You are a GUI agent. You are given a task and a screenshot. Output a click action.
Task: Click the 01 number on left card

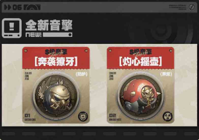coord(27,116)
